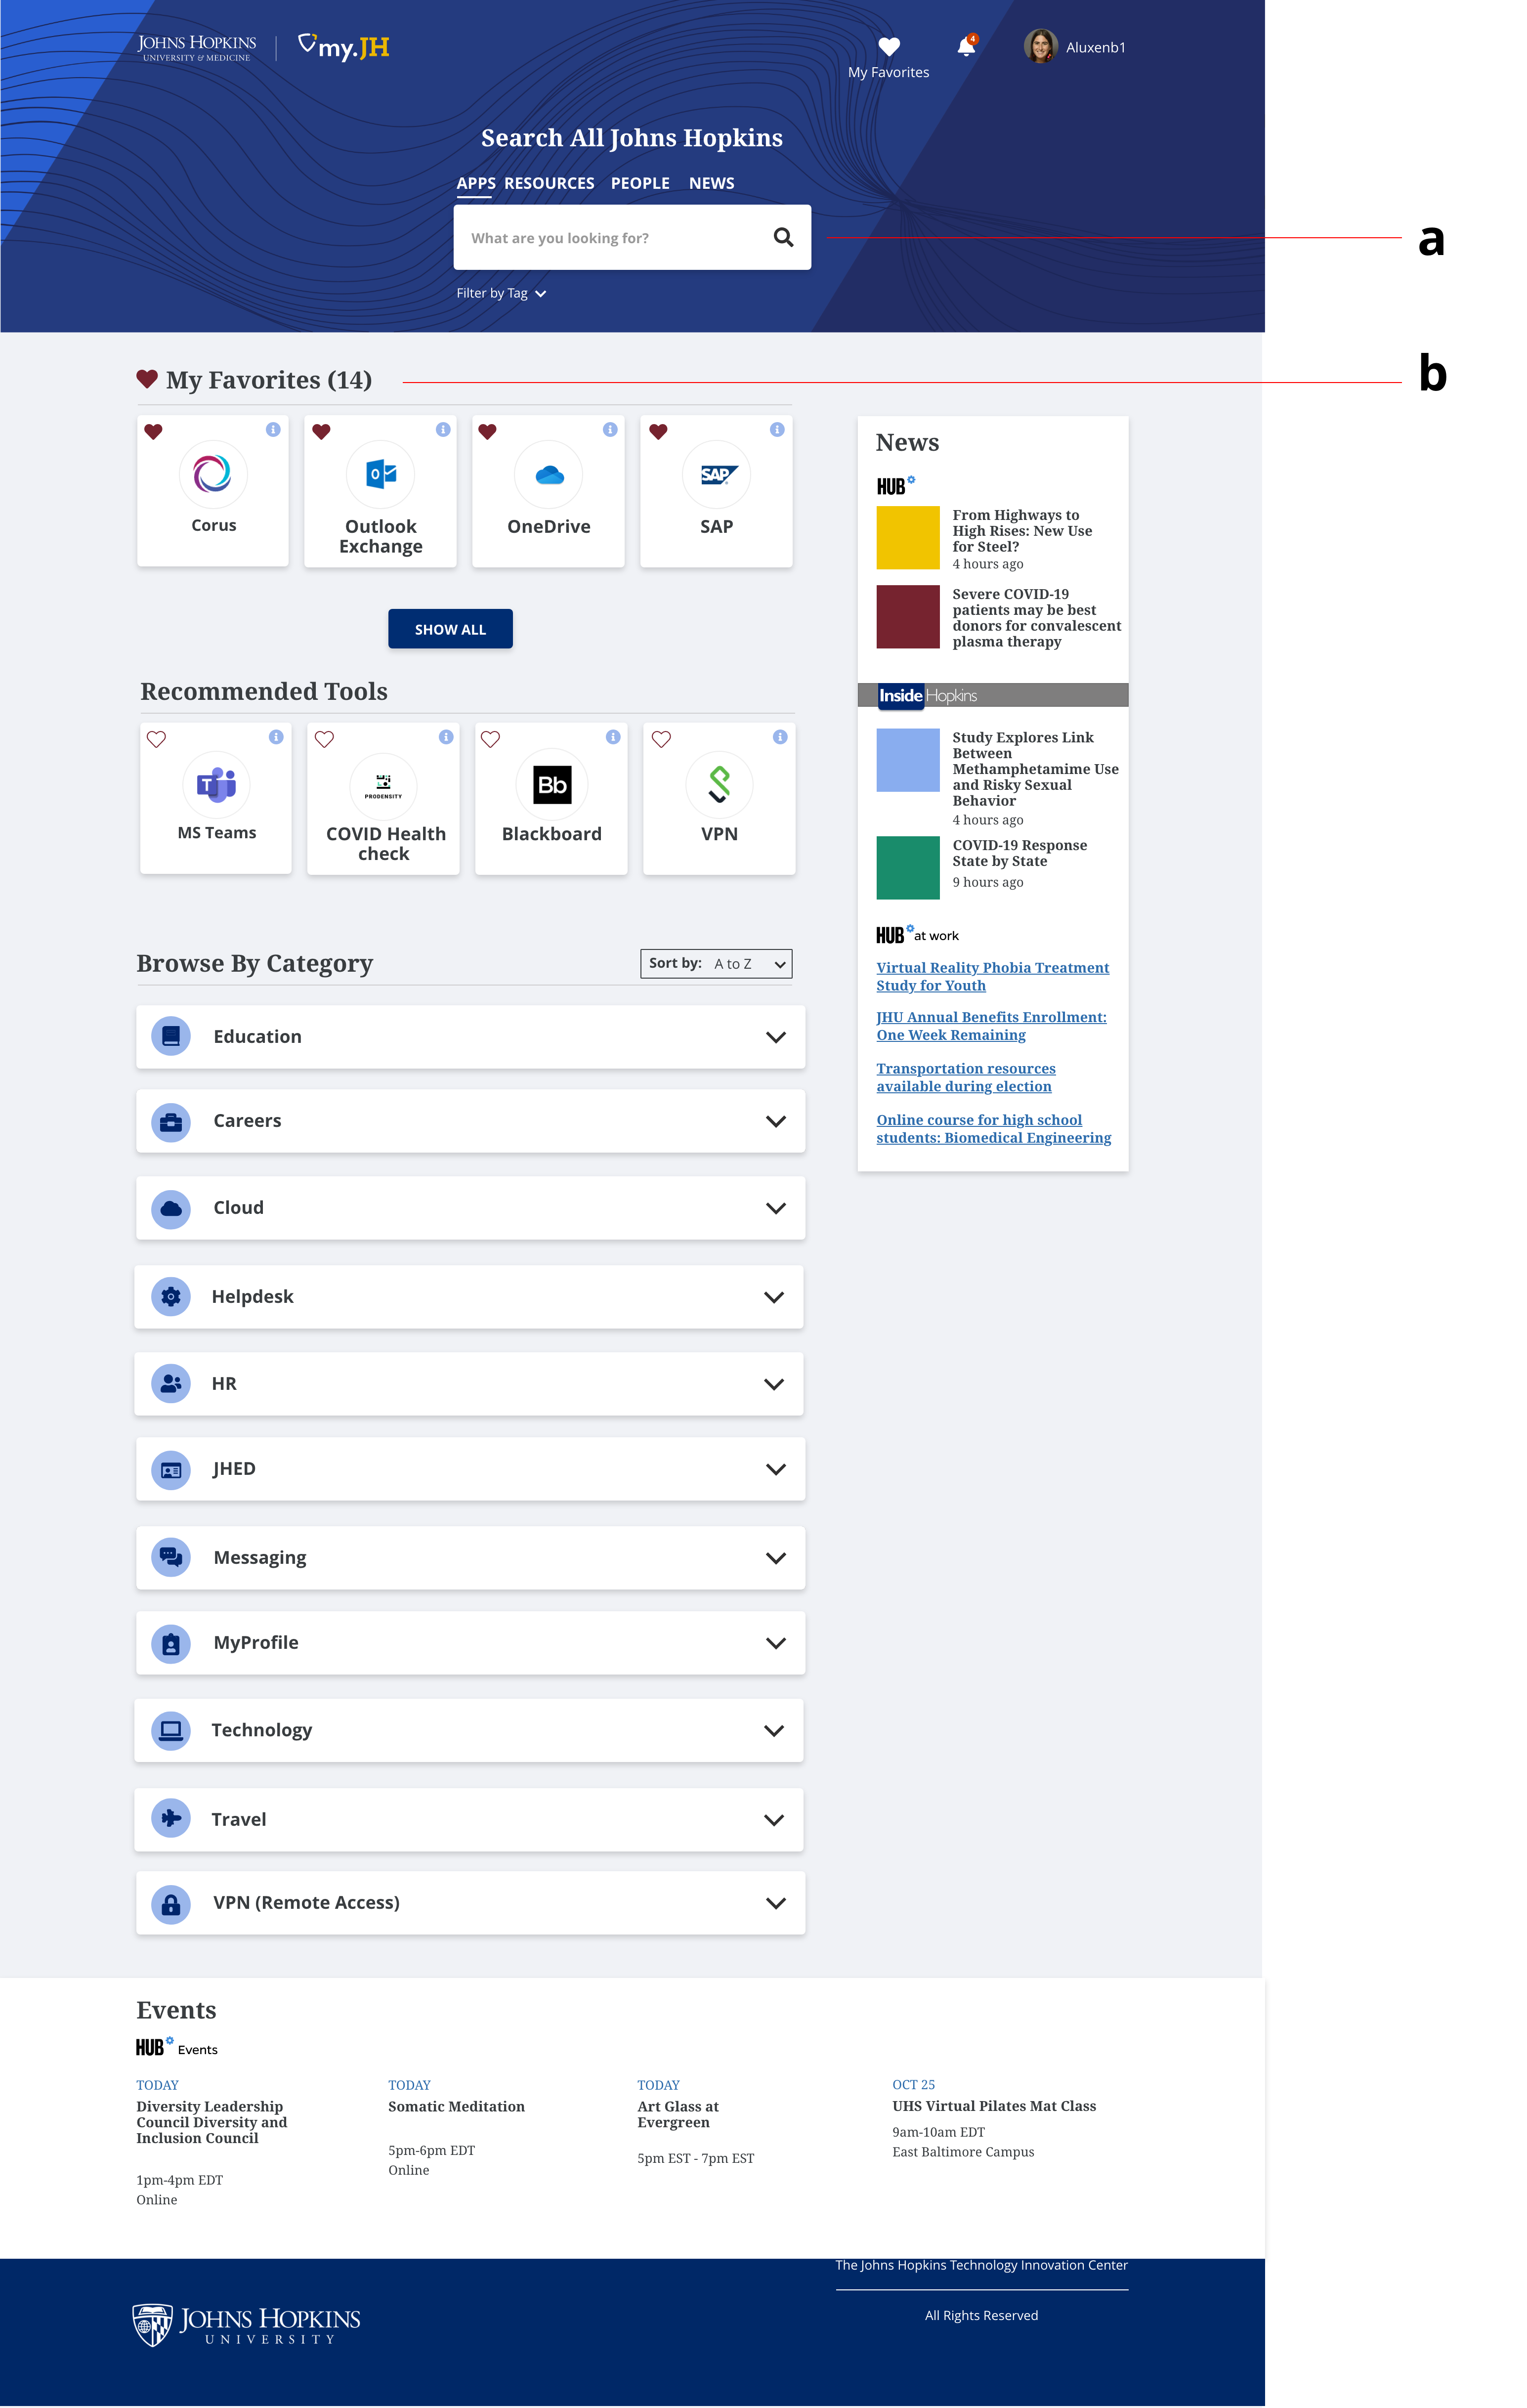Favorite MS Teams using its heart
Image resolution: width=1527 pixels, height=2408 pixels.
(156, 739)
